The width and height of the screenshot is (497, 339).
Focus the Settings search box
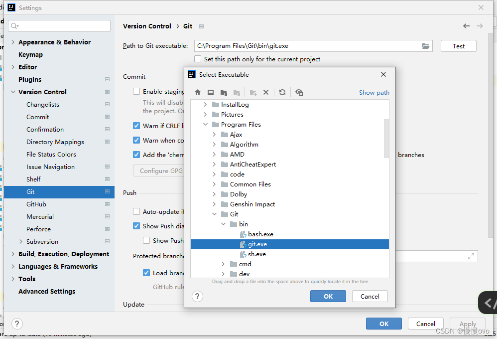point(59,26)
